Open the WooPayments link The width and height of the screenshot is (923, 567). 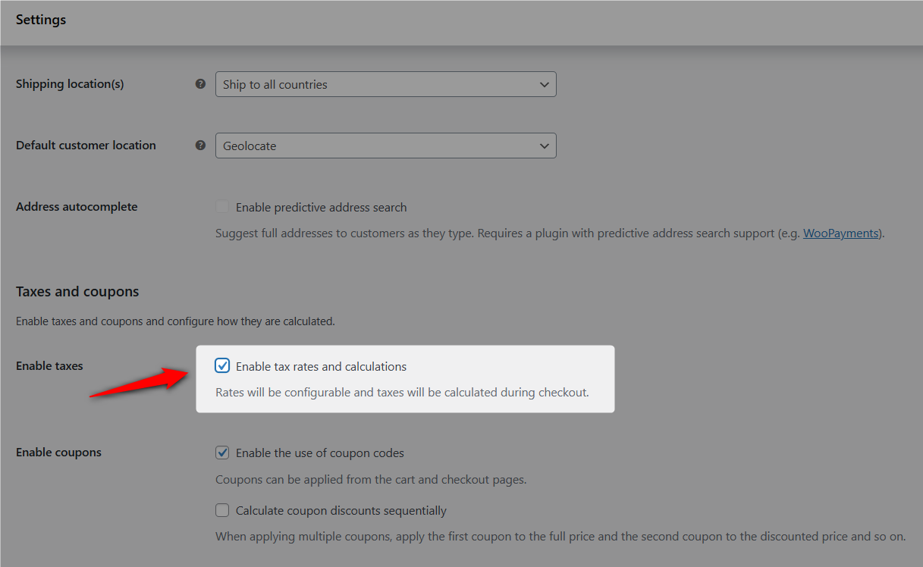(840, 233)
